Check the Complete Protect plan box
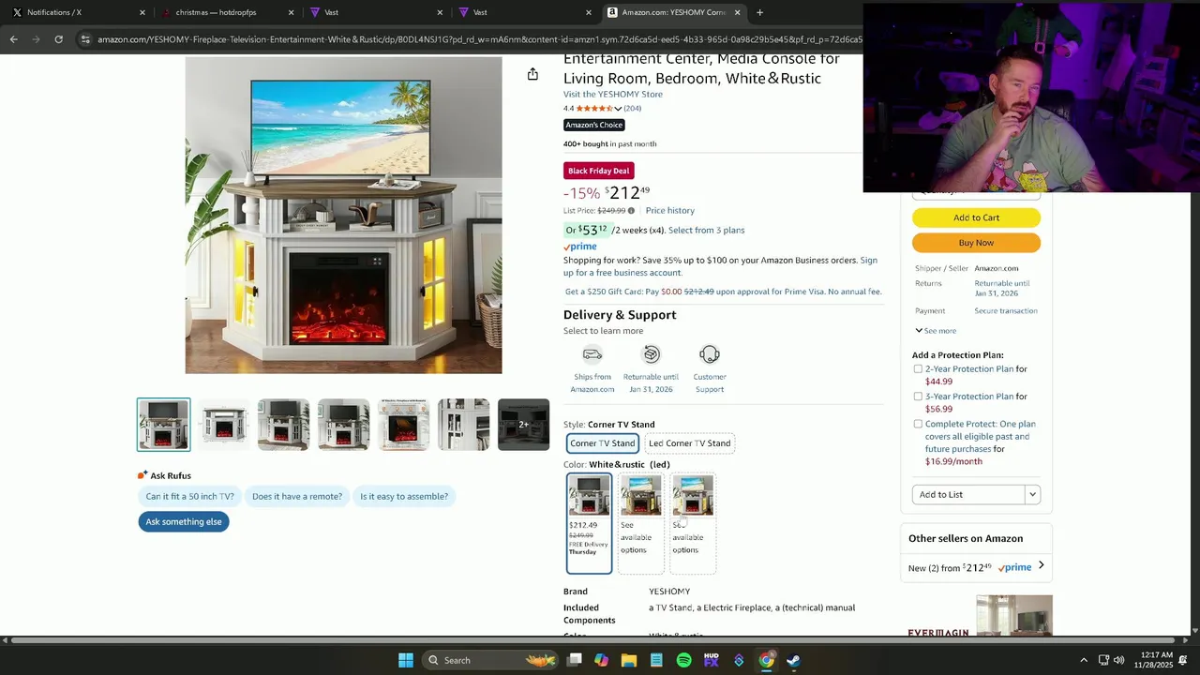Viewport: 1200px width, 675px height. click(x=918, y=424)
